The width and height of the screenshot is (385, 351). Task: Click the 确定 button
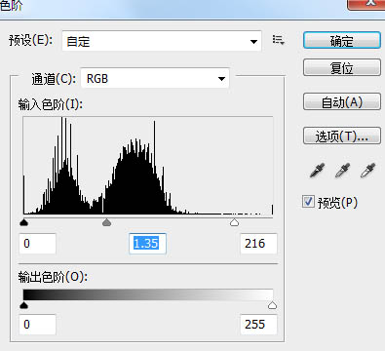(x=342, y=41)
